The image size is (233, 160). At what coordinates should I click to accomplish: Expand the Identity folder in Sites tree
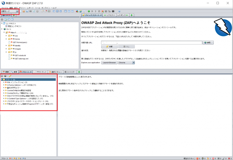click(x=6, y=46)
